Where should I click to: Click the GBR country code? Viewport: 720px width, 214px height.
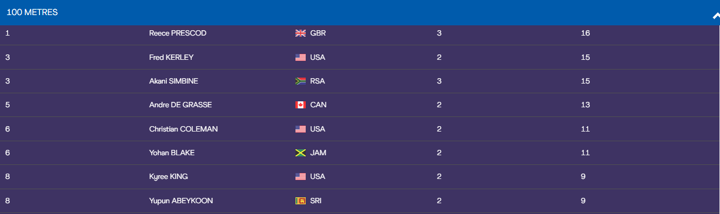(318, 33)
